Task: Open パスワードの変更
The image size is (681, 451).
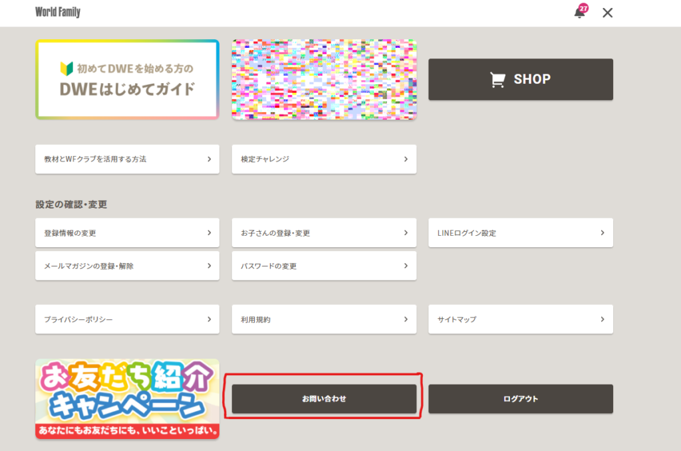Action: (324, 266)
